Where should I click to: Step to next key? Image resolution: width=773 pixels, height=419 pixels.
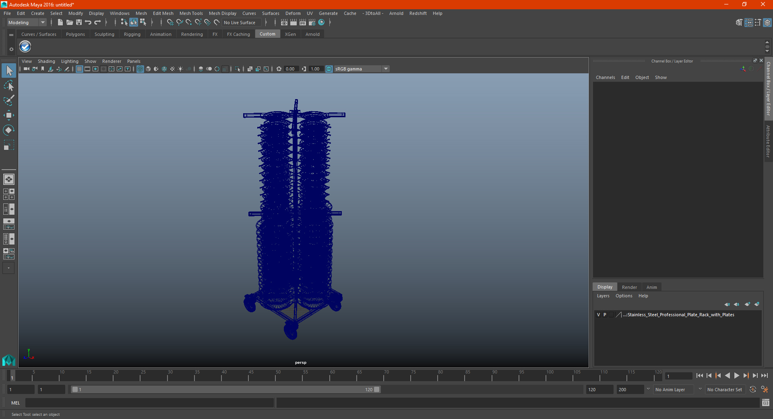pyautogui.click(x=746, y=375)
